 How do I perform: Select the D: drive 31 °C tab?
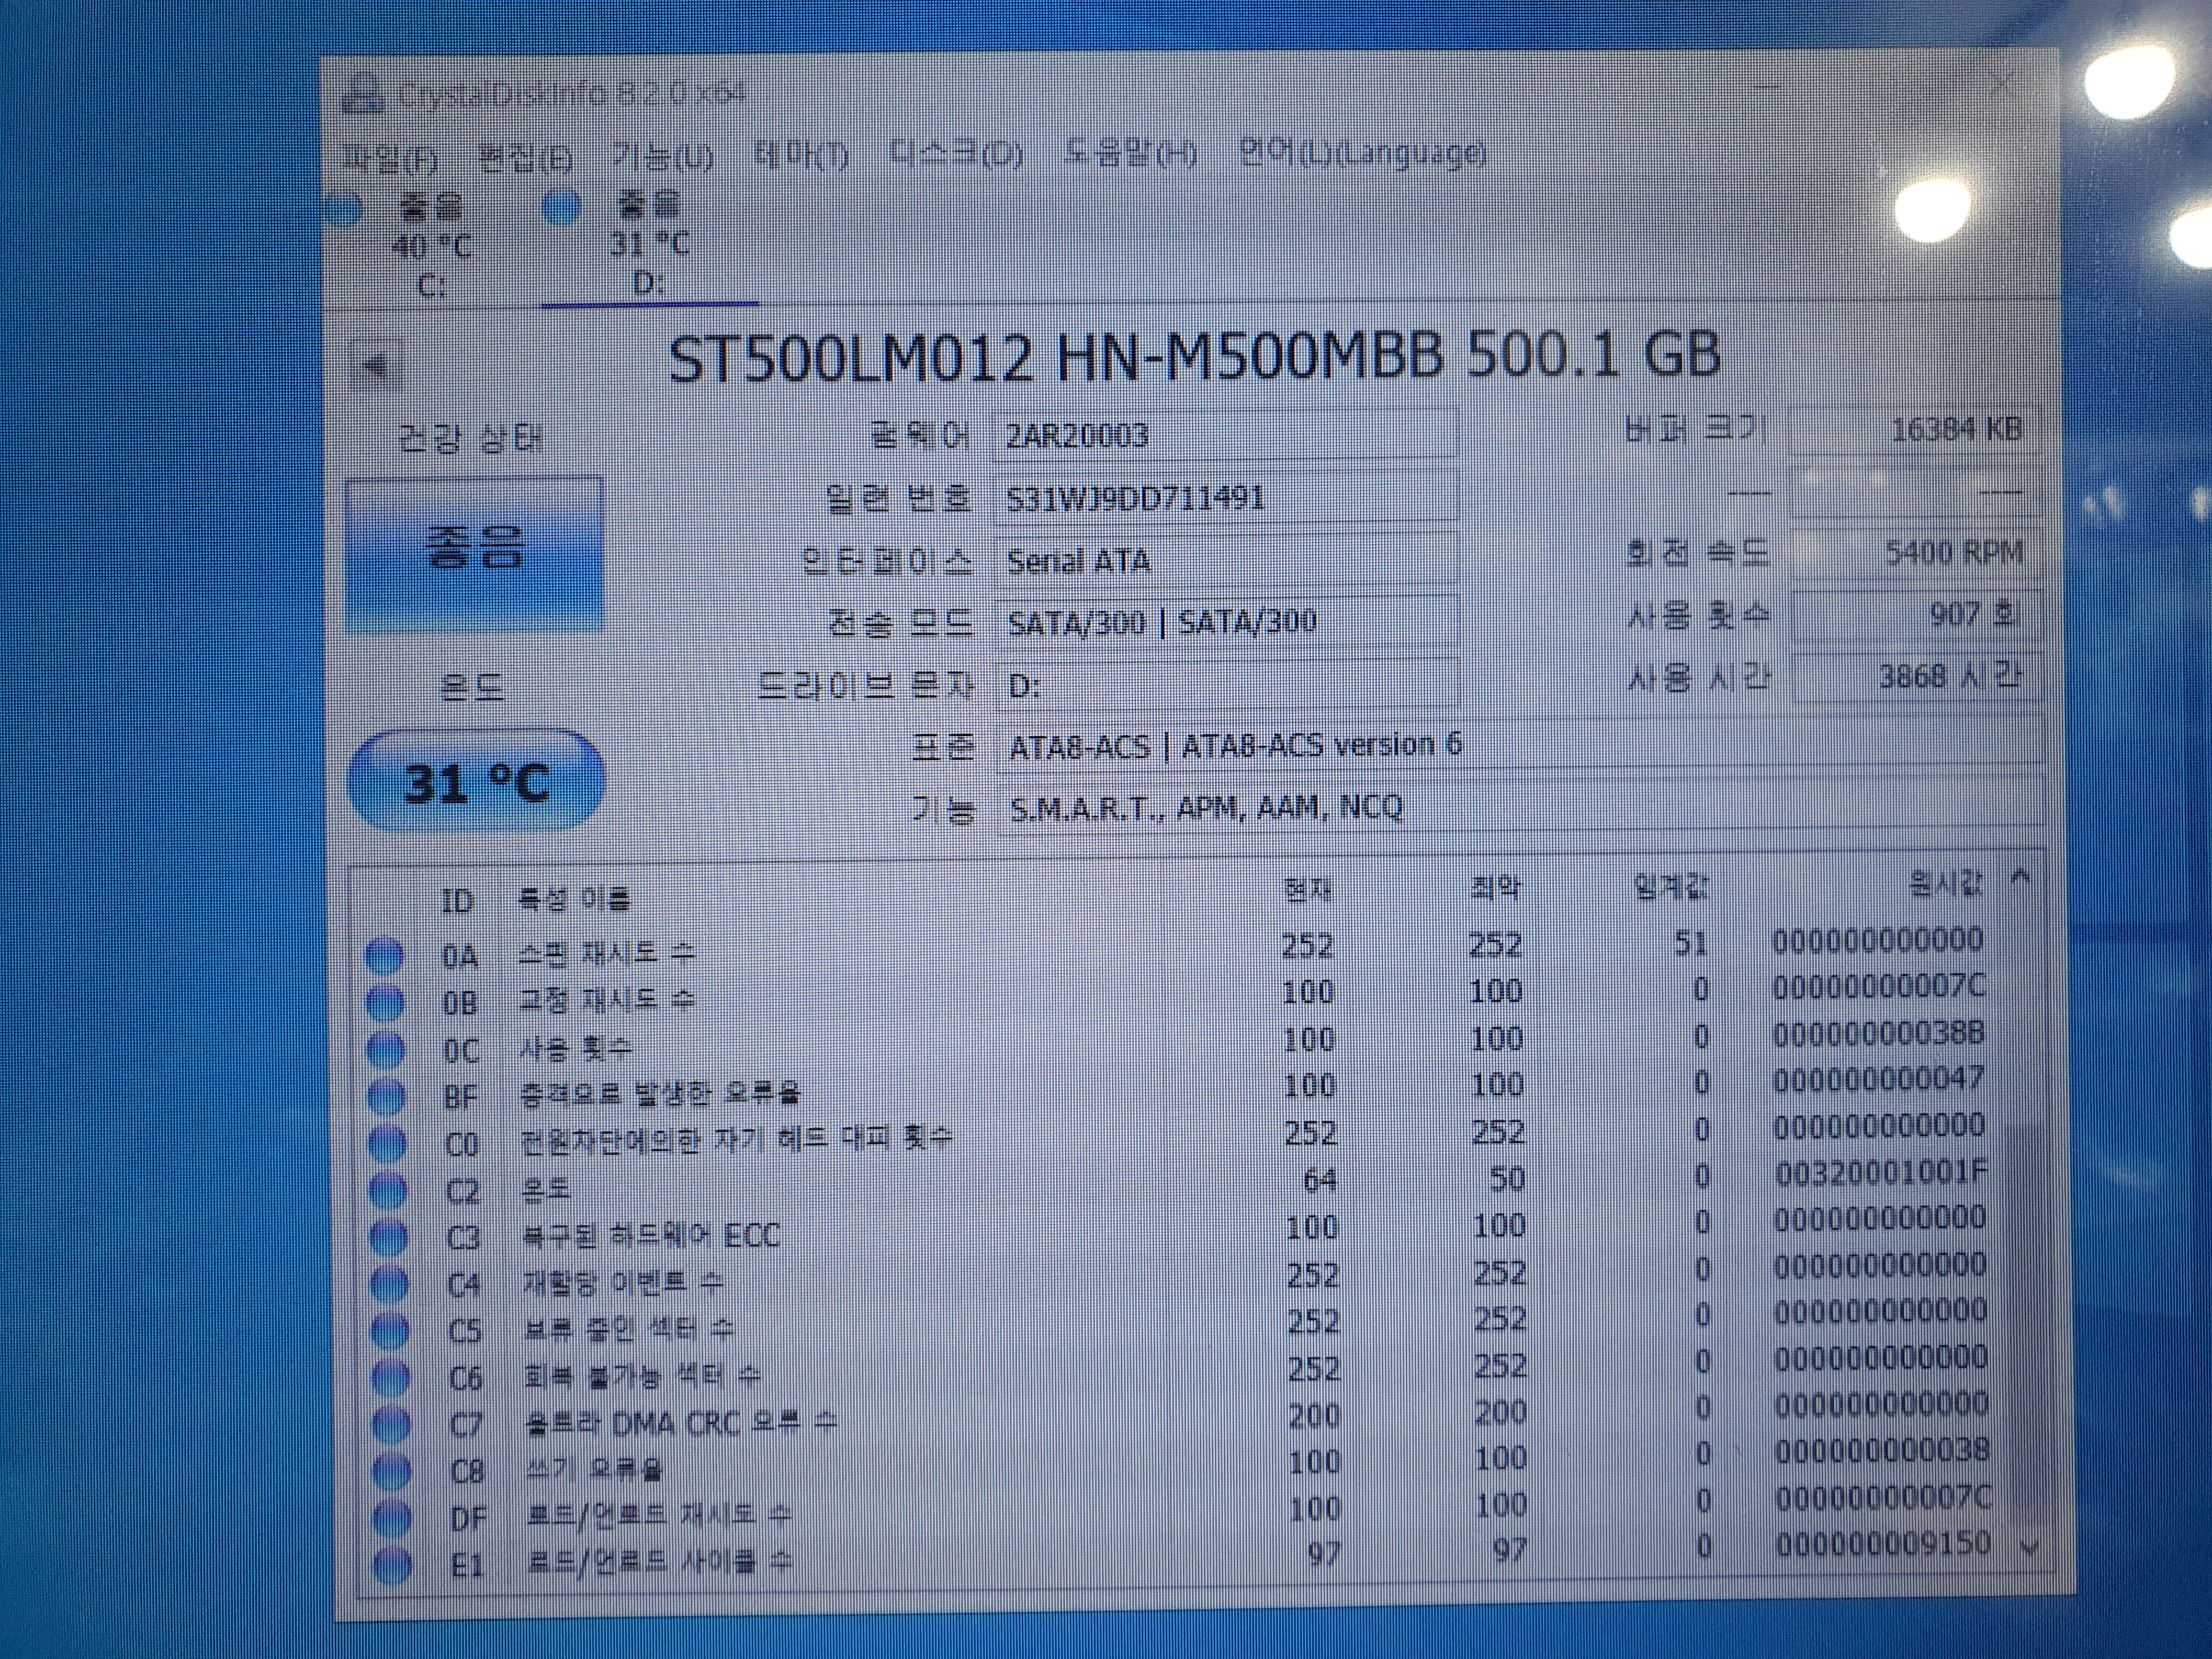coord(650,244)
